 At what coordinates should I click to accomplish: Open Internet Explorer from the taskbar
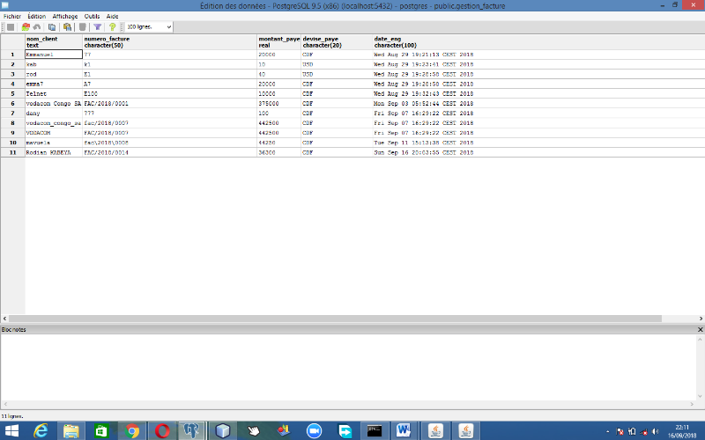click(x=41, y=431)
